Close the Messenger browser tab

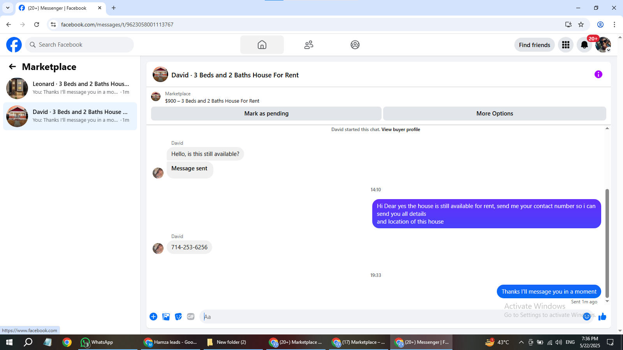tap(100, 8)
